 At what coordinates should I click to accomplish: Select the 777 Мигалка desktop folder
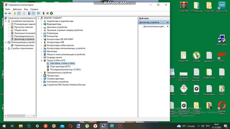coord(196,7)
